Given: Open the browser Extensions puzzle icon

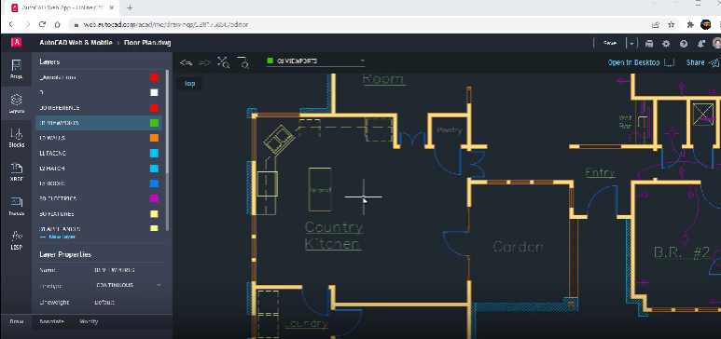Looking at the screenshot, I should [x=689, y=24].
